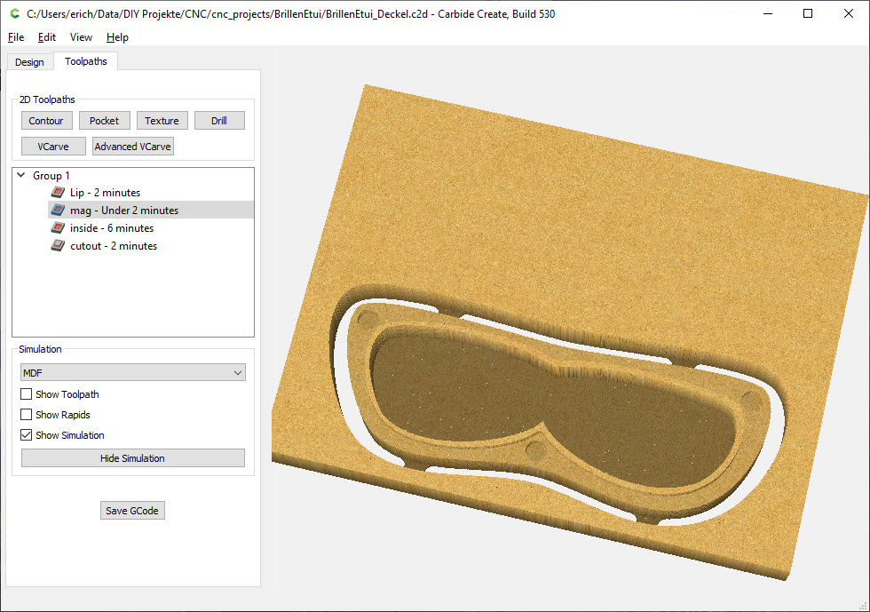Add a Pocket toolpath
This screenshot has width=870, height=612.
(104, 121)
